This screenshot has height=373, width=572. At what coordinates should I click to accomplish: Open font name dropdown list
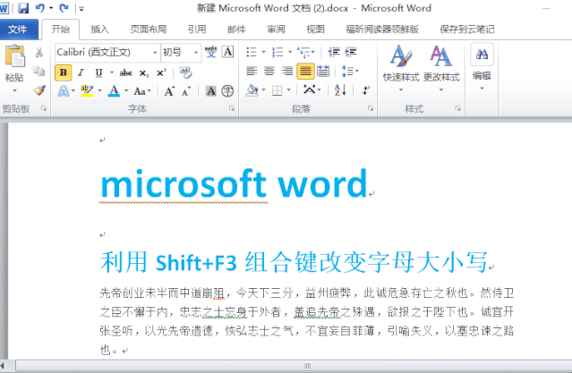(x=155, y=53)
